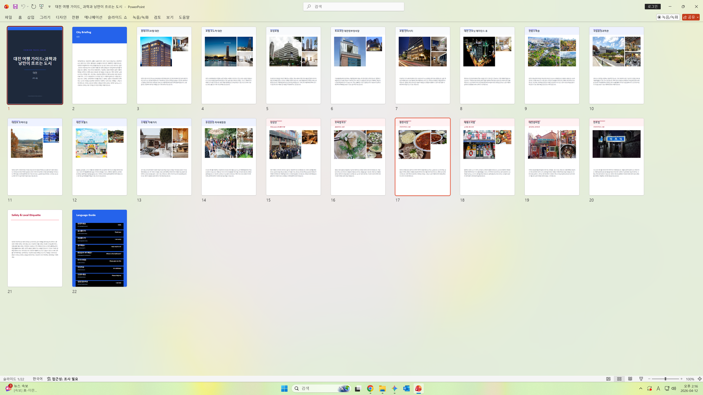
Task: Click the 로그인 sign-in button
Action: tap(652, 6)
